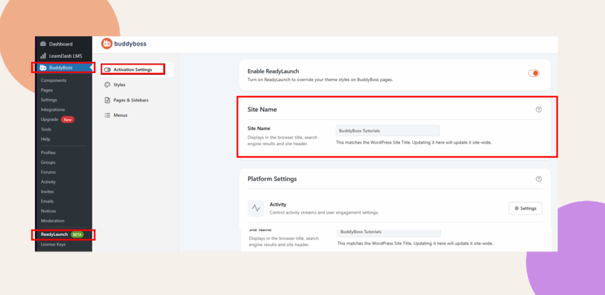This screenshot has height=295, width=605.
Task: Click the Platform Settings help icon
Action: pyautogui.click(x=538, y=179)
